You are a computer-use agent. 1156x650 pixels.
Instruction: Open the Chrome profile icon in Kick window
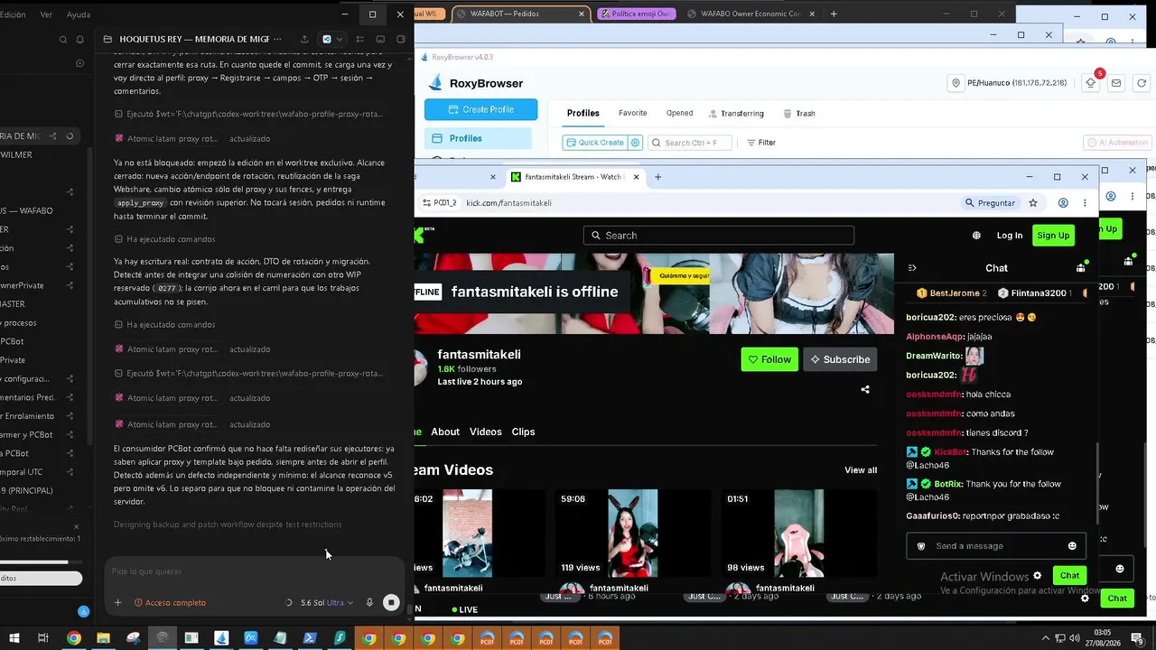pos(1063,203)
